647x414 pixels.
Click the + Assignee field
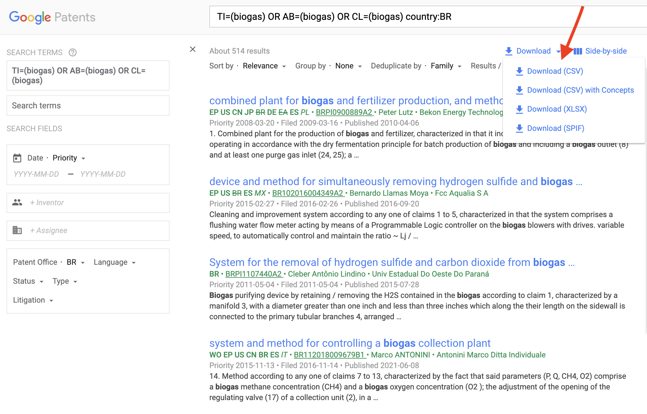[88, 230]
